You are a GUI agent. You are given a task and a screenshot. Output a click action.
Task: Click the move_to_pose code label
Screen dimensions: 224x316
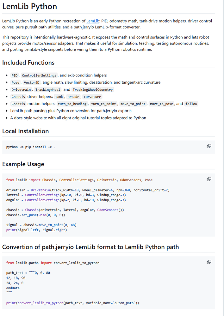tap(161, 104)
